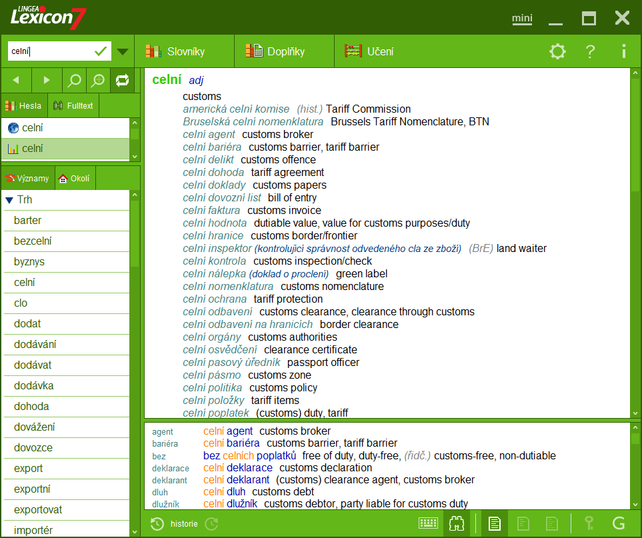The width and height of the screenshot is (642, 538).
Task: Select the white document view icon
Action: click(x=493, y=523)
